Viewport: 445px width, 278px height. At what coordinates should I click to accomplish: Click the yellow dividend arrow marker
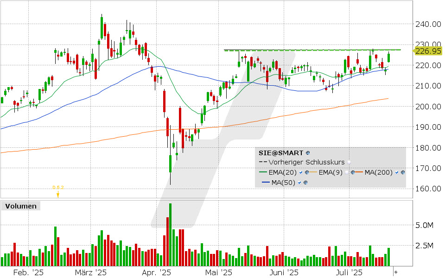(58, 194)
